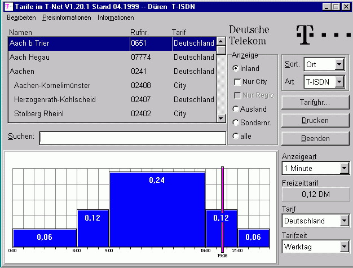The image size is (353, 268).
Task: Open the Preisinformationen menu
Action: (x=67, y=17)
